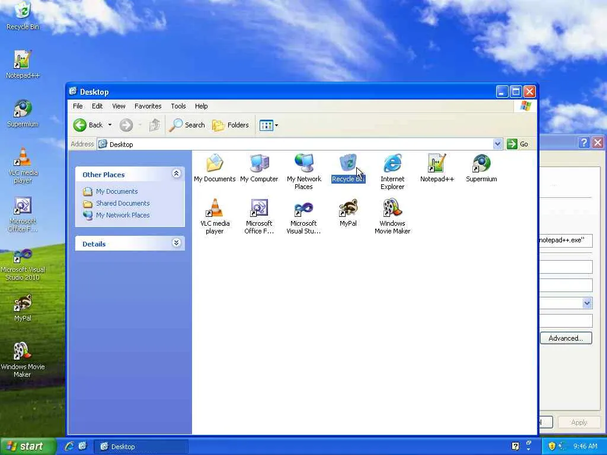The width and height of the screenshot is (607, 455).
Task: Open Shared Documents link
Action: tap(123, 203)
